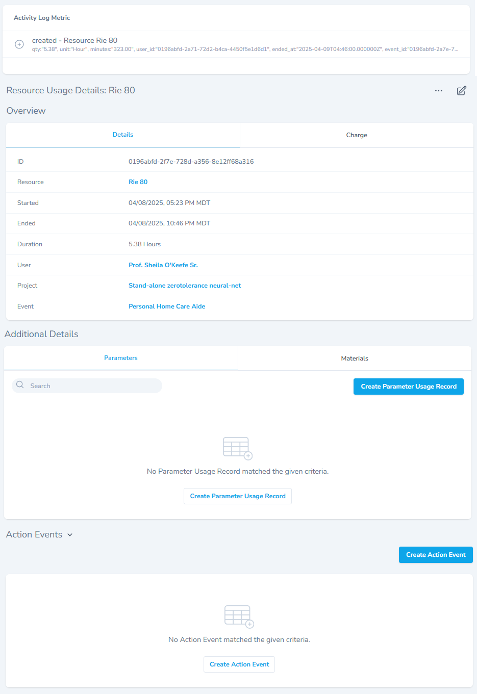This screenshot has width=477, height=694.
Task: Open the Materials tab
Action: pyautogui.click(x=354, y=358)
